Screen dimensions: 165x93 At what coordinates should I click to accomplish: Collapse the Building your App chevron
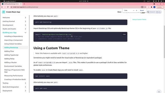point(25,33)
